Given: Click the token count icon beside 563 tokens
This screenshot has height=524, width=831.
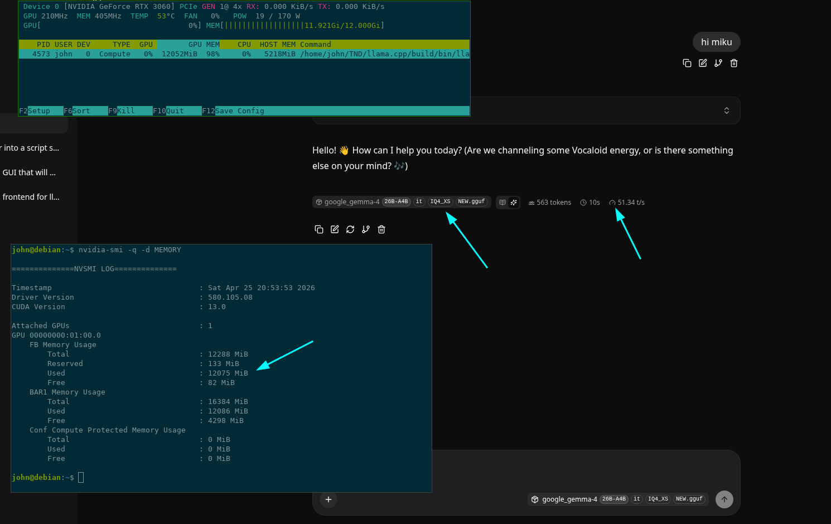Looking at the screenshot, I should (532, 203).
